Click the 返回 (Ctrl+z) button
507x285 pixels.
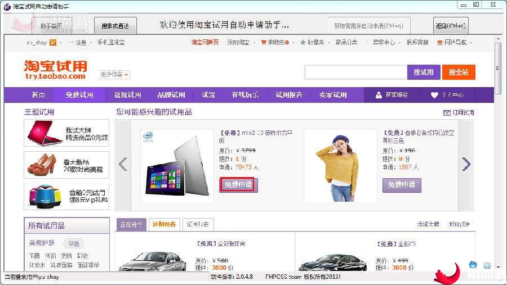tap(451, 25)
